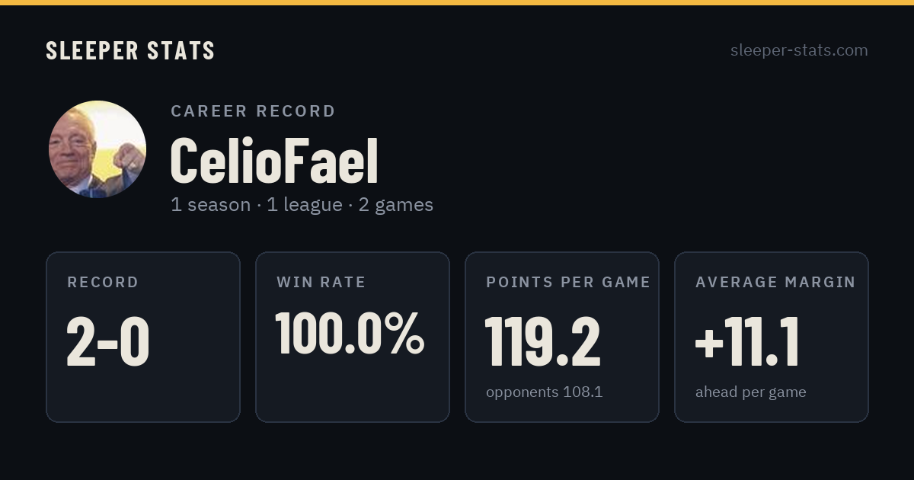
Task: Click the +11.1 margin value
Action: click(747, 341)
